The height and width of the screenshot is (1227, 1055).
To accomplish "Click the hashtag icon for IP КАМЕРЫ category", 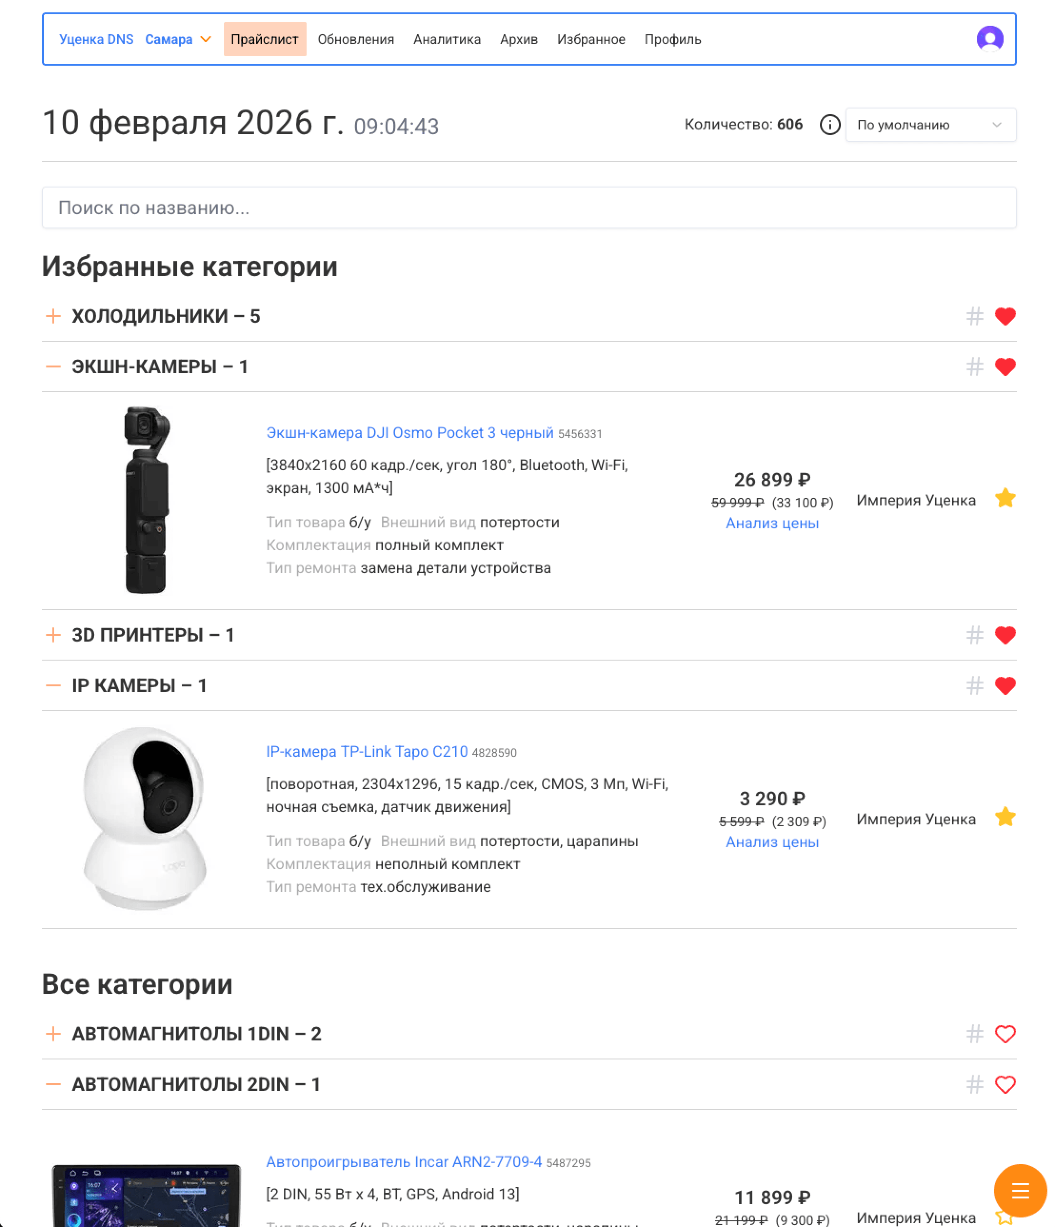I will 974,685.
